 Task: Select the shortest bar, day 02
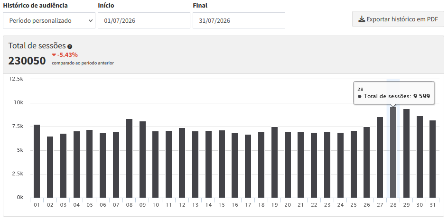pos(50,167)
